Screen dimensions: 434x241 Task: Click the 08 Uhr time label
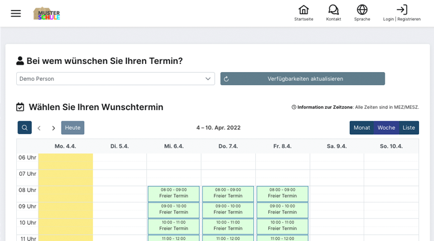pyautogui.click(x=27, y=190)
